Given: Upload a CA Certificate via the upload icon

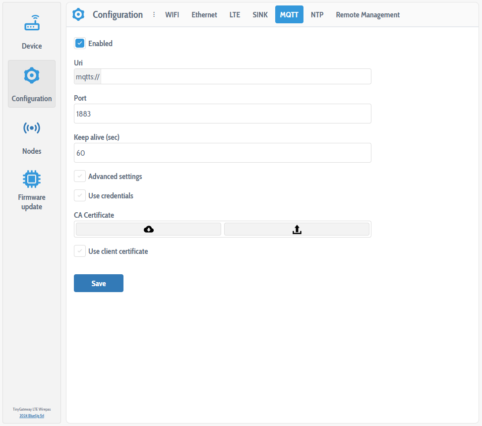Looking at the screenshot, I should [297, 229].
